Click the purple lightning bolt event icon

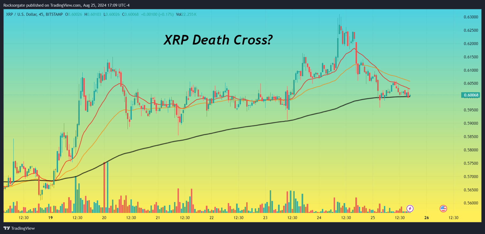coord(410,208)
